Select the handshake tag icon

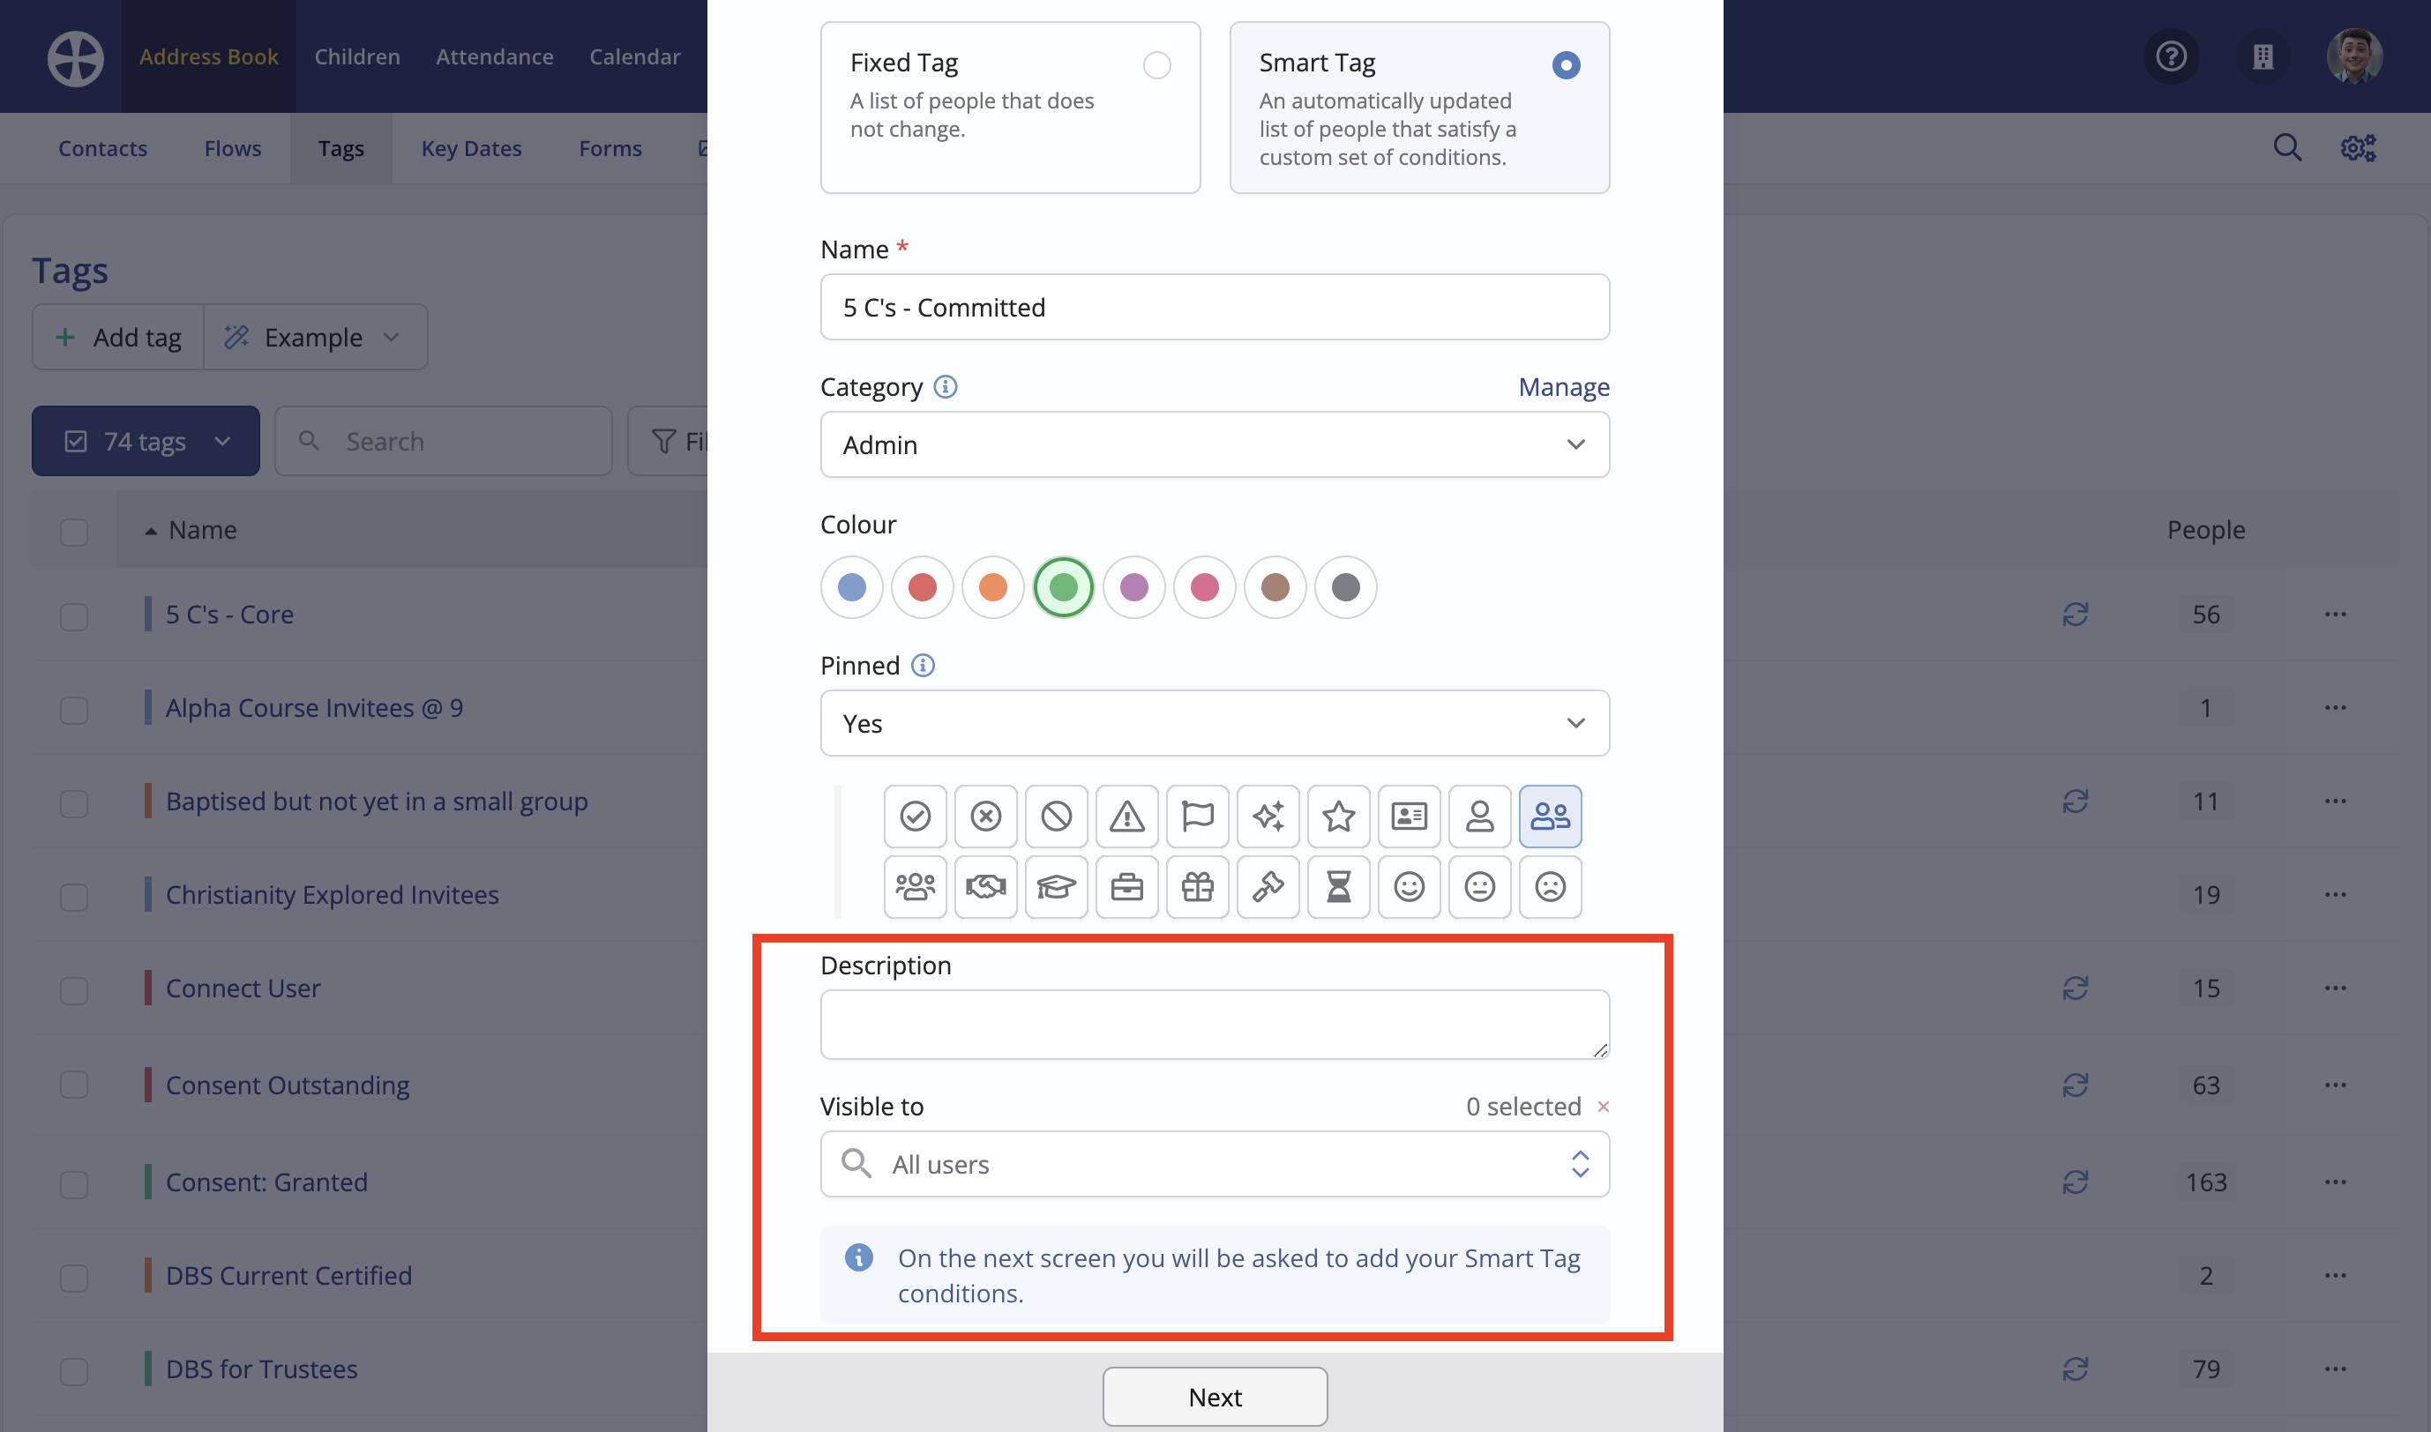pyautogui.click(x=985, y=887)
